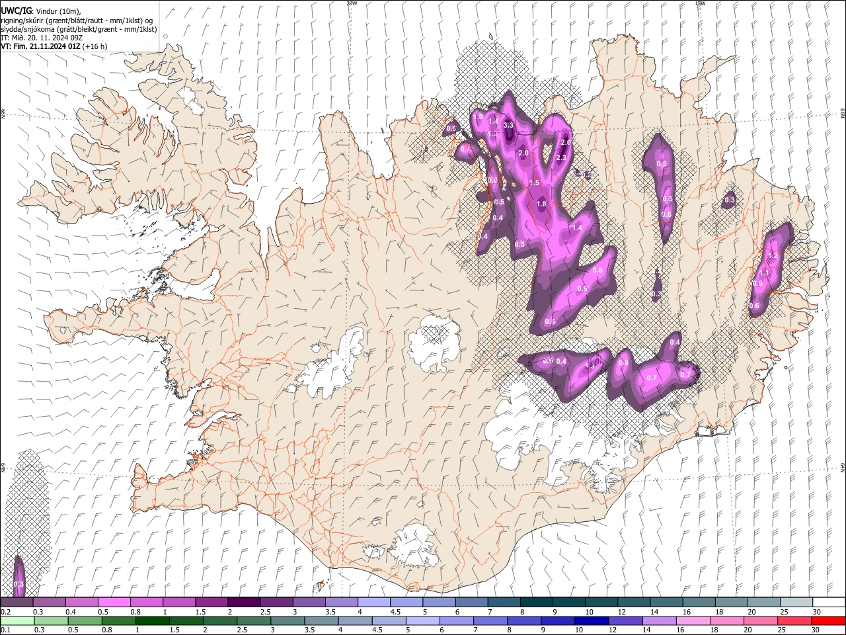846x635 pixels.
Task: Click the 2.0 snowfall value on the map
Action: click(523, 153)
